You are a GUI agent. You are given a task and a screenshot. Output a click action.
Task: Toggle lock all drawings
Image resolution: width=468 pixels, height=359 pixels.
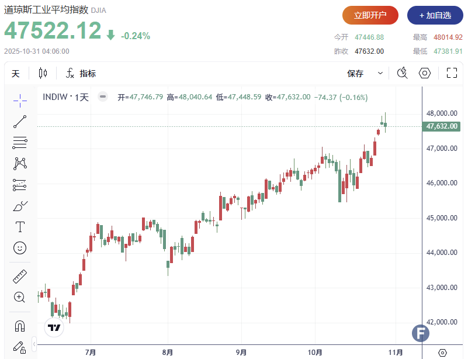[x=20, y=347]
